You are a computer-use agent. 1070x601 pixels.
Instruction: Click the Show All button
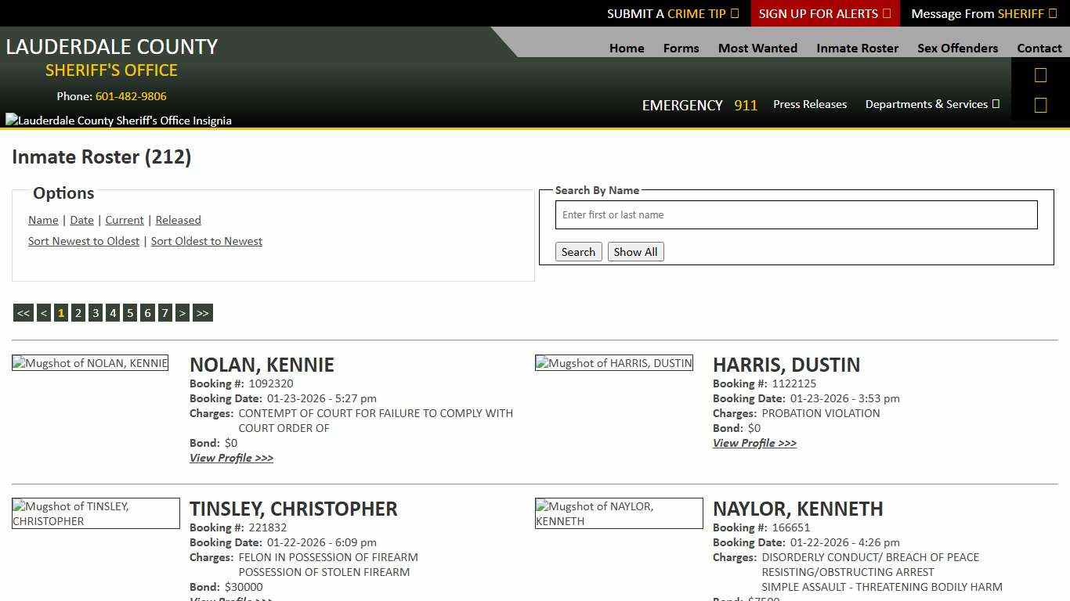tap(635, 251)
